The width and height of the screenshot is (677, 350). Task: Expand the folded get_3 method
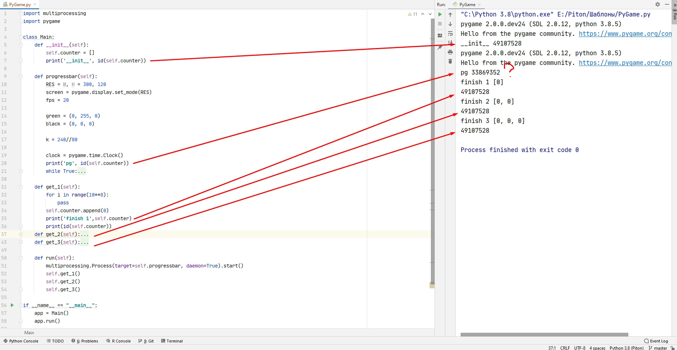pos(21,242)
